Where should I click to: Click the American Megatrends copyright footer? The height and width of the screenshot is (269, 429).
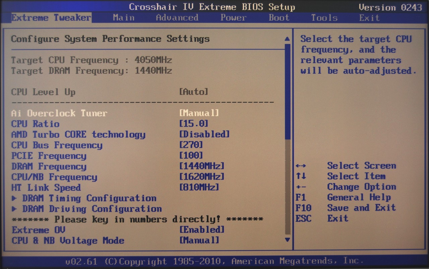pos(214,261)
